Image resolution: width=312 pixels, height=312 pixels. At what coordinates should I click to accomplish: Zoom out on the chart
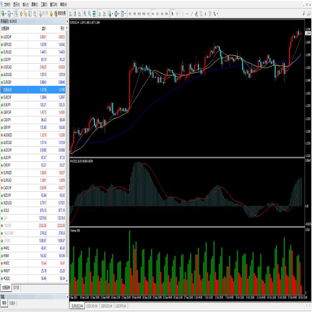point(89,14)
